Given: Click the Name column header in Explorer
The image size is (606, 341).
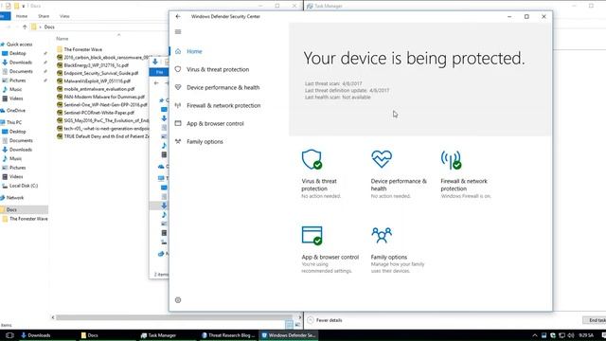Looking at the screenshot, I should (x=62, y=39).
